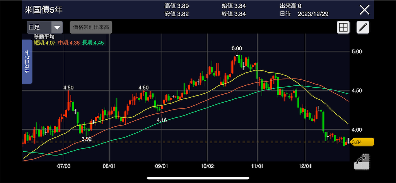Close the chart with the X icon

tap(364, 10)
